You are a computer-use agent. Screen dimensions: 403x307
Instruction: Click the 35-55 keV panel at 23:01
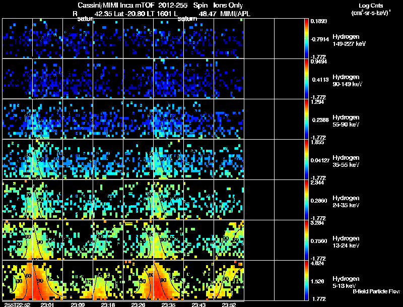[x=47, y=159]
